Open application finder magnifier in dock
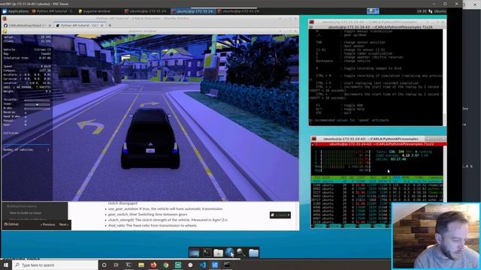Screen dimensions: 481x270 pos(241,253)
